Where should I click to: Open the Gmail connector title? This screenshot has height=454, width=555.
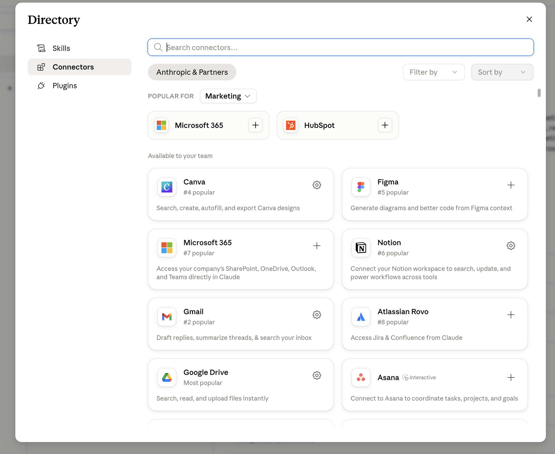tap(193, 312)
